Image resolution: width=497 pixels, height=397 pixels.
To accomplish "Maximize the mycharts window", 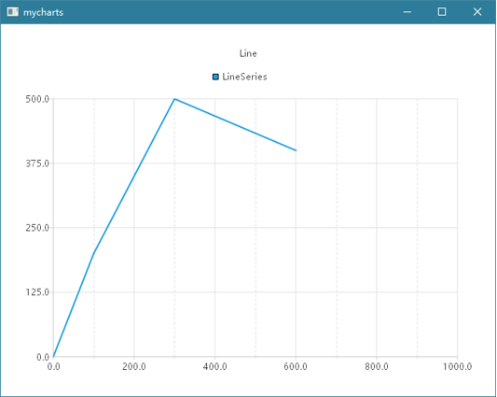I will tap(442, 12).
